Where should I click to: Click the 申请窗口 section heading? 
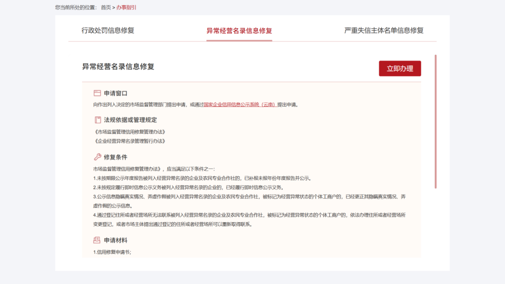[x=115, y=93]
